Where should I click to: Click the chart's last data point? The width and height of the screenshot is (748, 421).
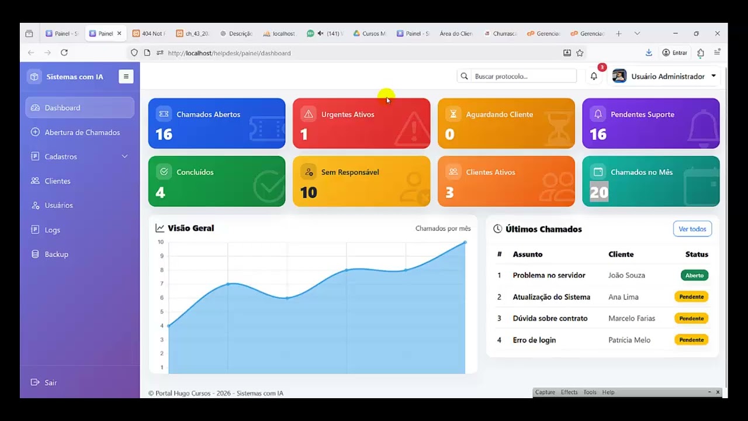[465, 242]
